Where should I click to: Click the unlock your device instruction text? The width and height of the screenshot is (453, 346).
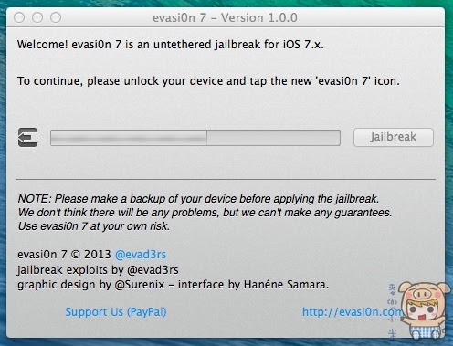point(208,81)
